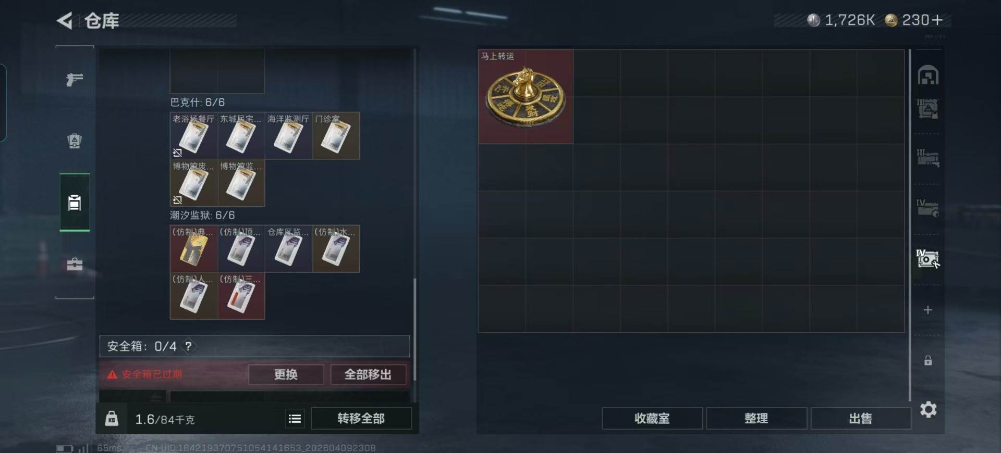
Task: Add a new storage container with plus icon
Action: (928, 310)
